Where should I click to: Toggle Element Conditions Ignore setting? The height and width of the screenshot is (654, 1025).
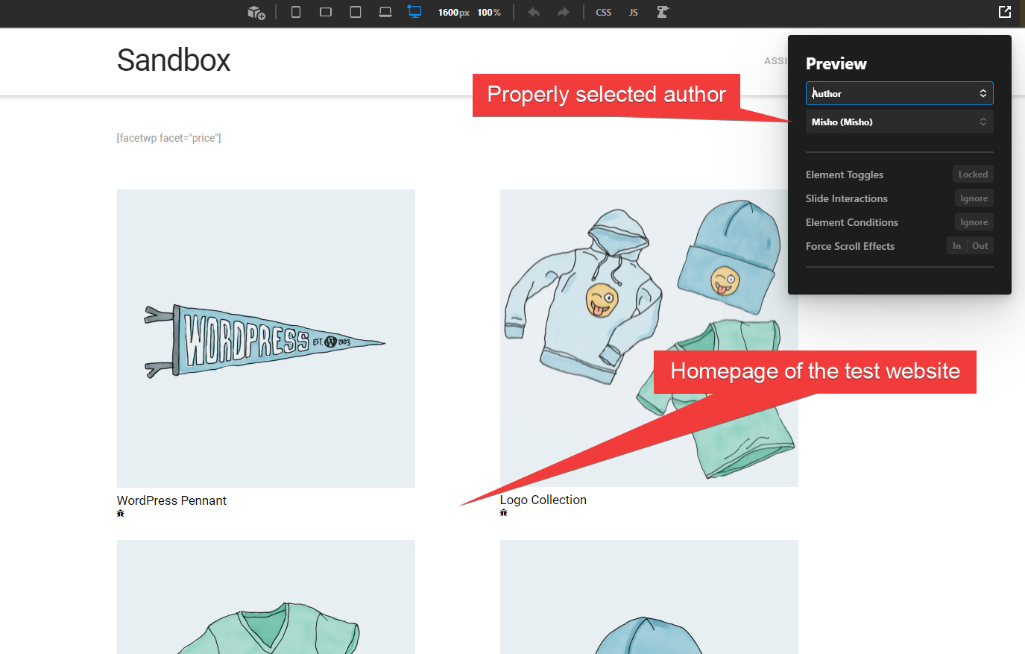[974, 222]
